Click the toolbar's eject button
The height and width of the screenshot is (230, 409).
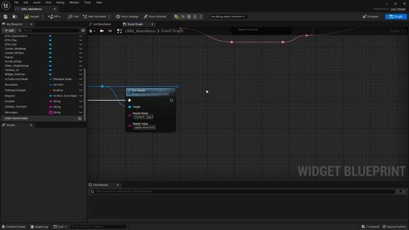(x=195, y=17)
